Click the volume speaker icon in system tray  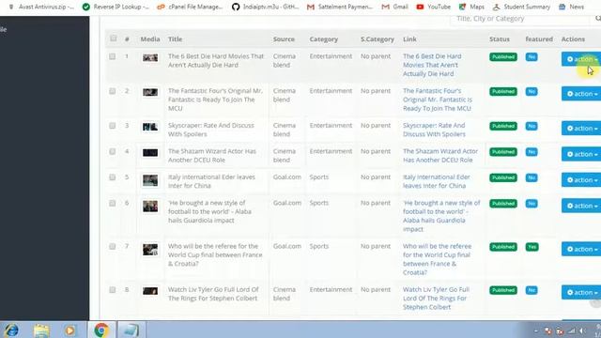point(583,331)
